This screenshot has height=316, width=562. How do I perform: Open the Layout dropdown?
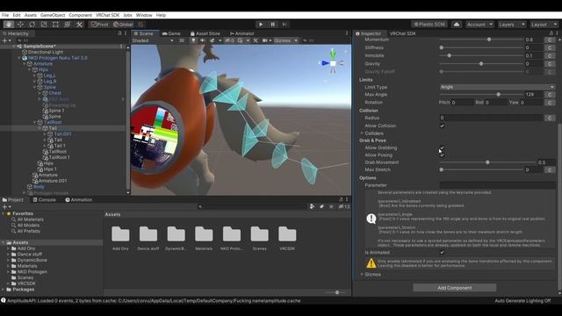pyautogui.click(x=544, y=25)
